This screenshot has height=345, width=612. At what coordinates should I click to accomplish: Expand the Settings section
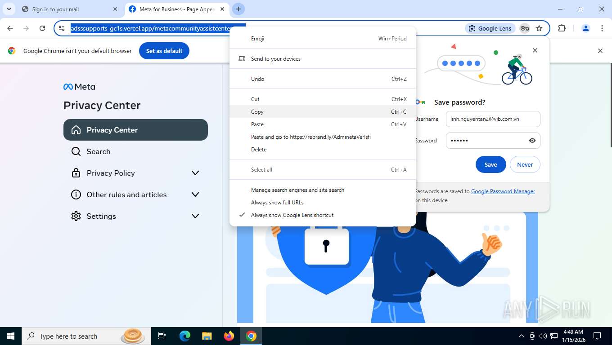(x=135, y=216)
